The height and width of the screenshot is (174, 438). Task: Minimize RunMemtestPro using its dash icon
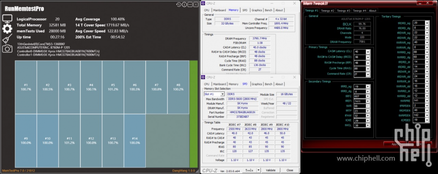[190, 4]
